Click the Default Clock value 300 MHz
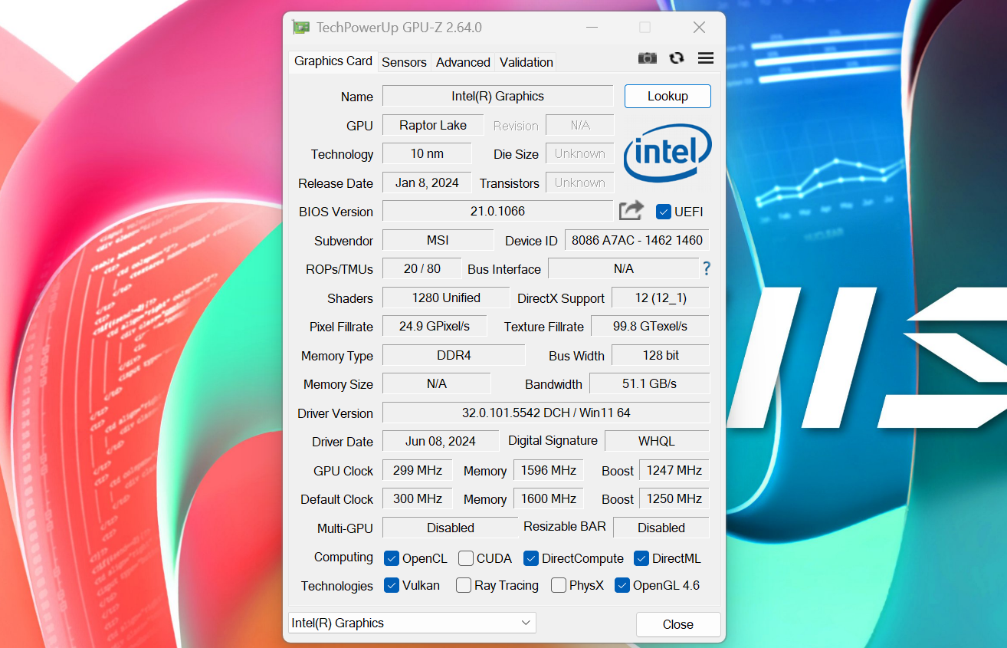1007x648 pixels. click(418, 498)
